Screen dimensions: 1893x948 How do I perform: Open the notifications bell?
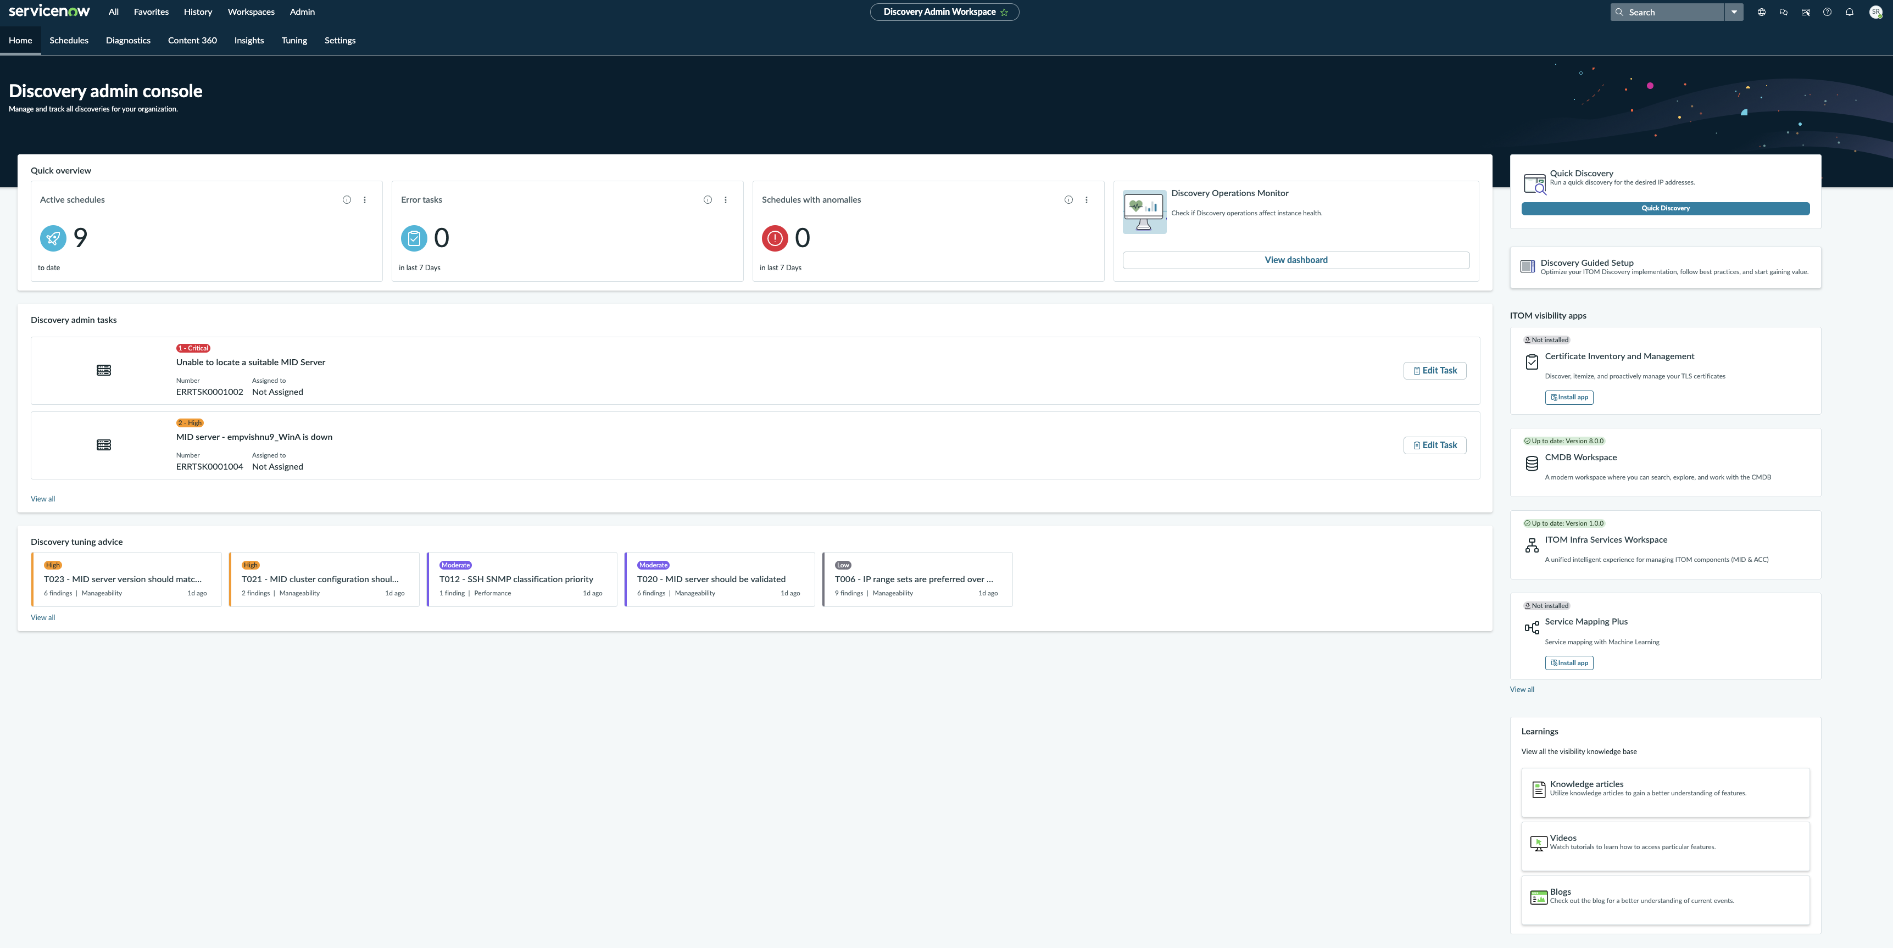pyautogui.click(x=1849, y=12)
